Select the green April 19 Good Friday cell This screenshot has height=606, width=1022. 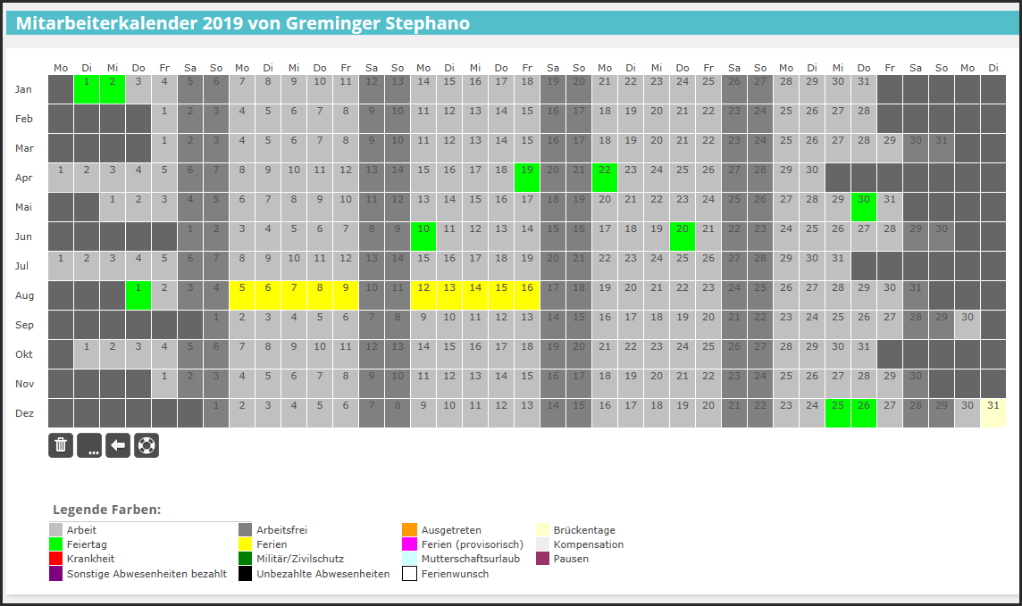(526, 178)
